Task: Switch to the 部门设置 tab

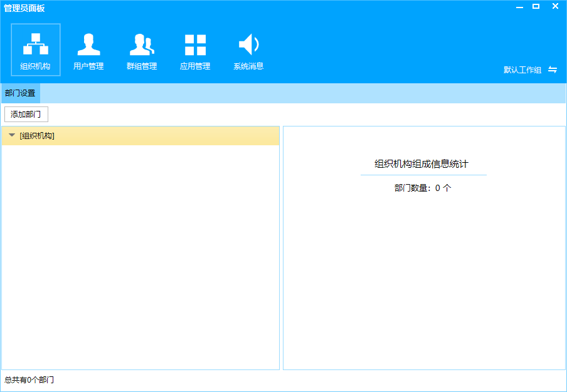Action: coord(20,93)
